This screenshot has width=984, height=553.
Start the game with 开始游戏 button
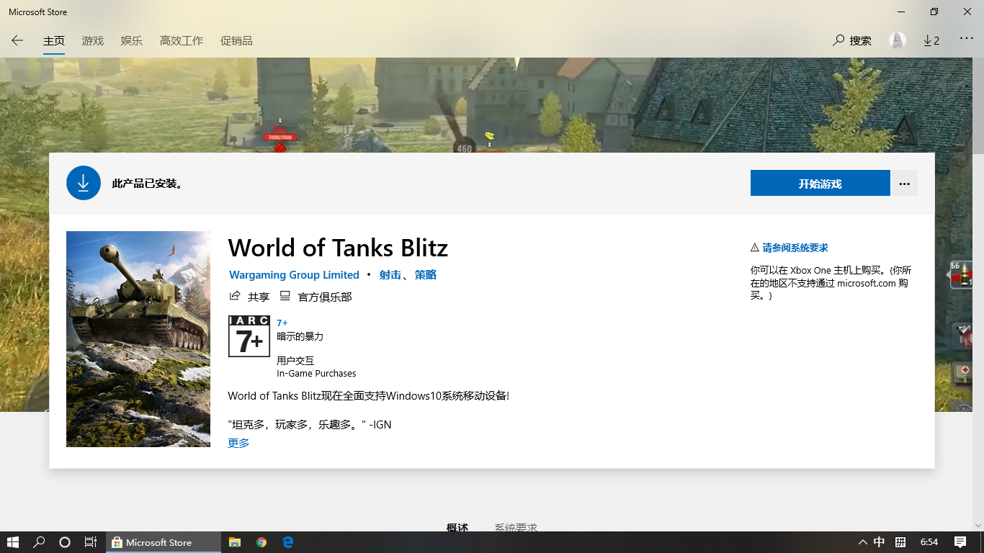820,183
